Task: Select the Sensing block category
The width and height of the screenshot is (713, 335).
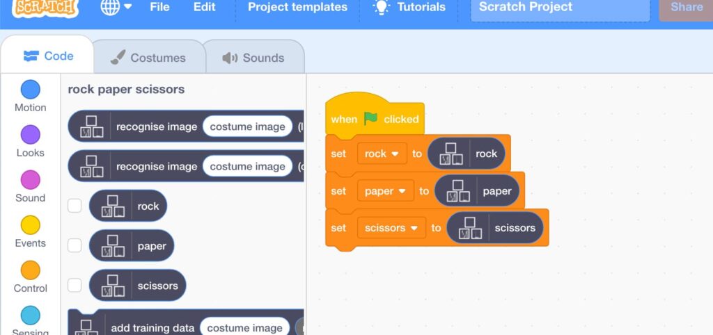Action: click(31, 320)
